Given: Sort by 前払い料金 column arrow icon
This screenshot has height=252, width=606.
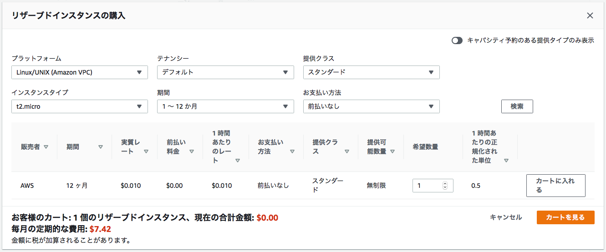Looking at the screenshot, I should 192,151.
